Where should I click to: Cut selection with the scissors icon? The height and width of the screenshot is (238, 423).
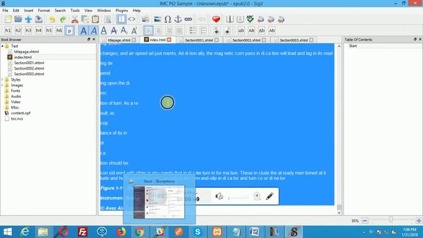pyautogui.click(x=75, y=19)
